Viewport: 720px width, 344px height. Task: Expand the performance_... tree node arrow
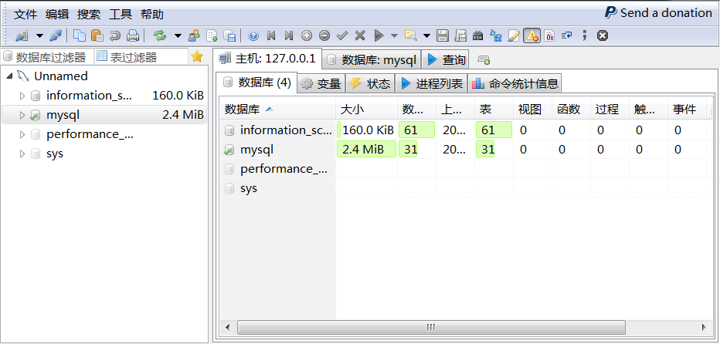coord(22,134)
